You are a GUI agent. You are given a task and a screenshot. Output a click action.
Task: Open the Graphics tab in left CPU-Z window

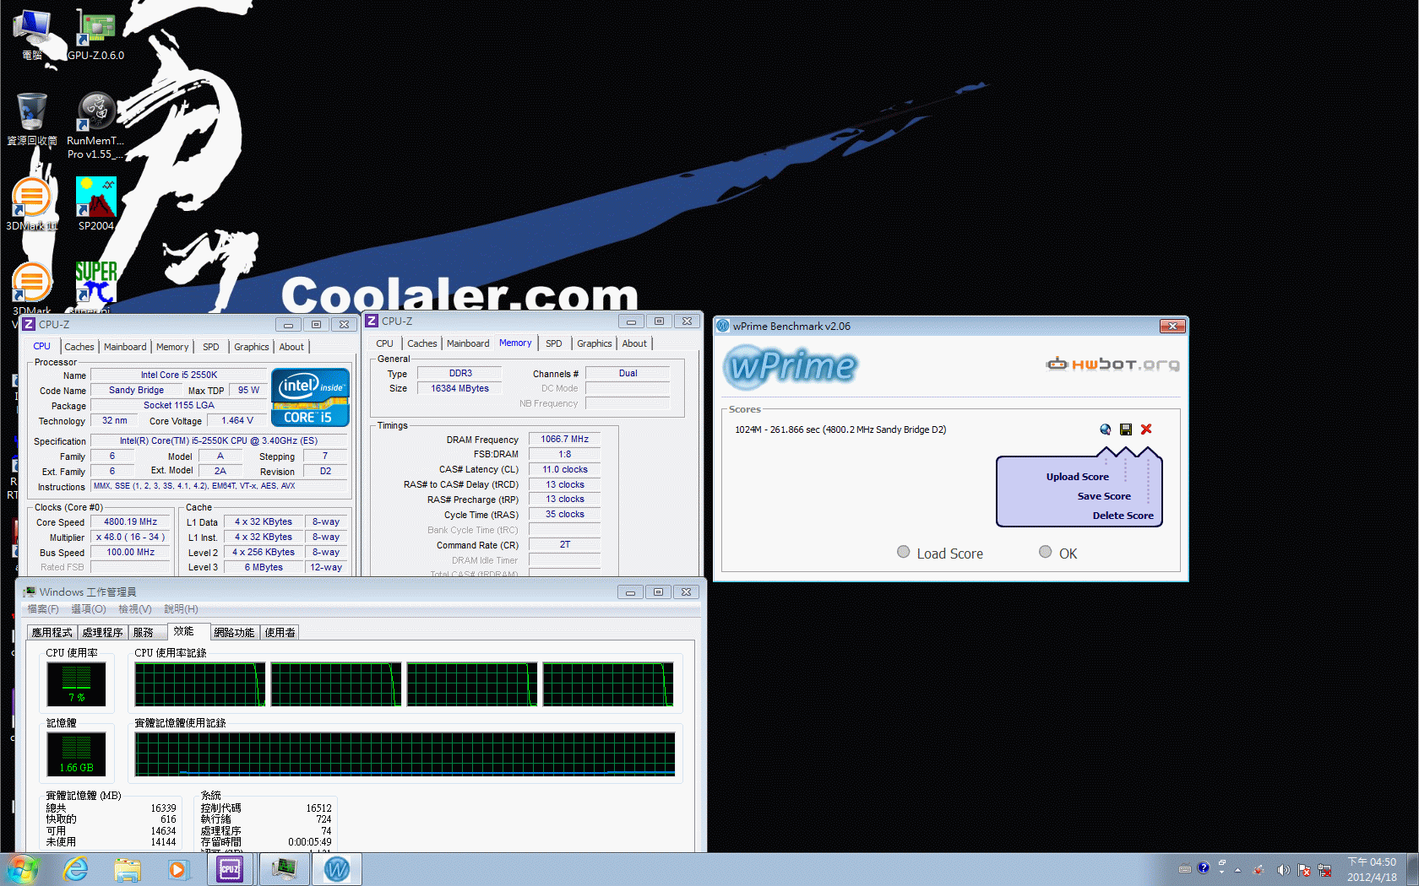coord(252,347)
